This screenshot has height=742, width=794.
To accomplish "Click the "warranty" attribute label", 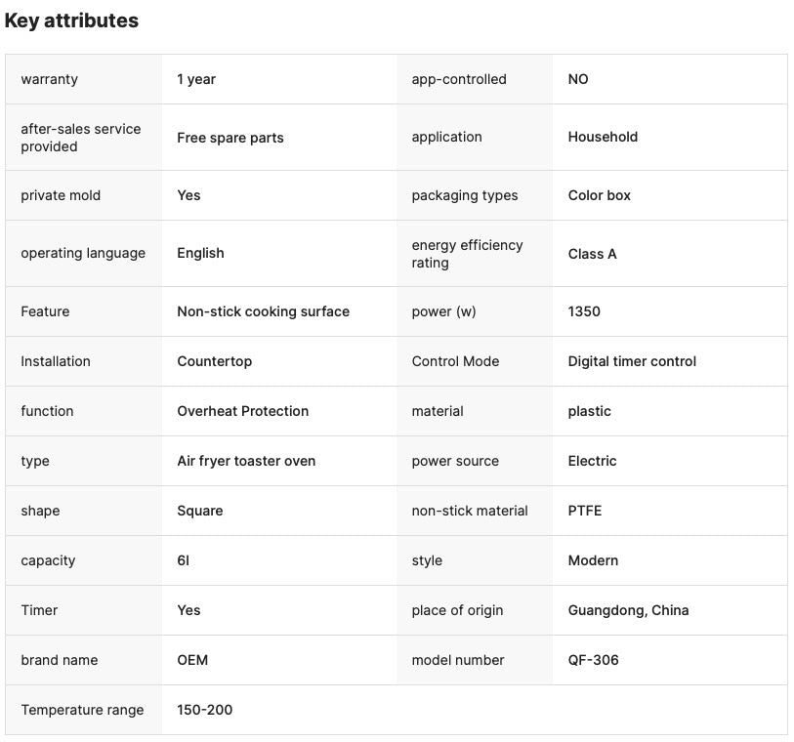I will point(49,79).
